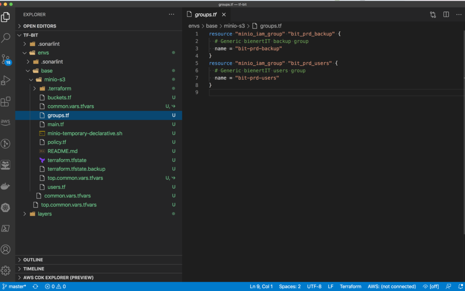This screenshot has width=465, height=291.
Task: Select the groups.tf editor tab
Action: coord(206,15)
